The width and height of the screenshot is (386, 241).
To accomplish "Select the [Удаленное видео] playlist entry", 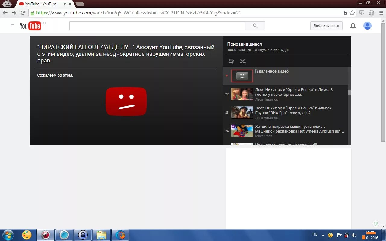I will pyautogui.click(x=285, y=76).
